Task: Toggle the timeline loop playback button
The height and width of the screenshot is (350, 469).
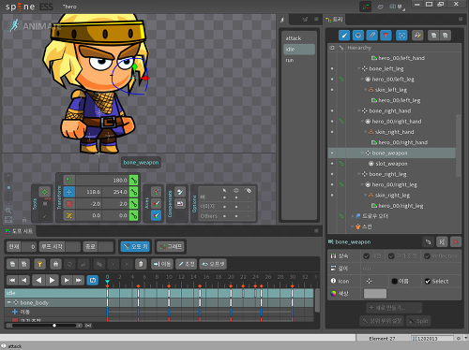Action: tap(93, 280)
